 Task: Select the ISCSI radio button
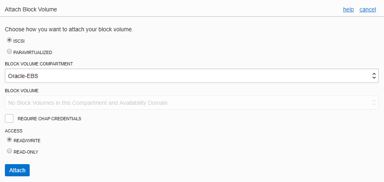tap(9, 40)
